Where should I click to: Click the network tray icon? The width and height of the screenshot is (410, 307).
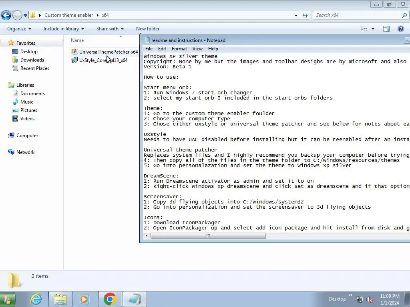tap(360, 299)
